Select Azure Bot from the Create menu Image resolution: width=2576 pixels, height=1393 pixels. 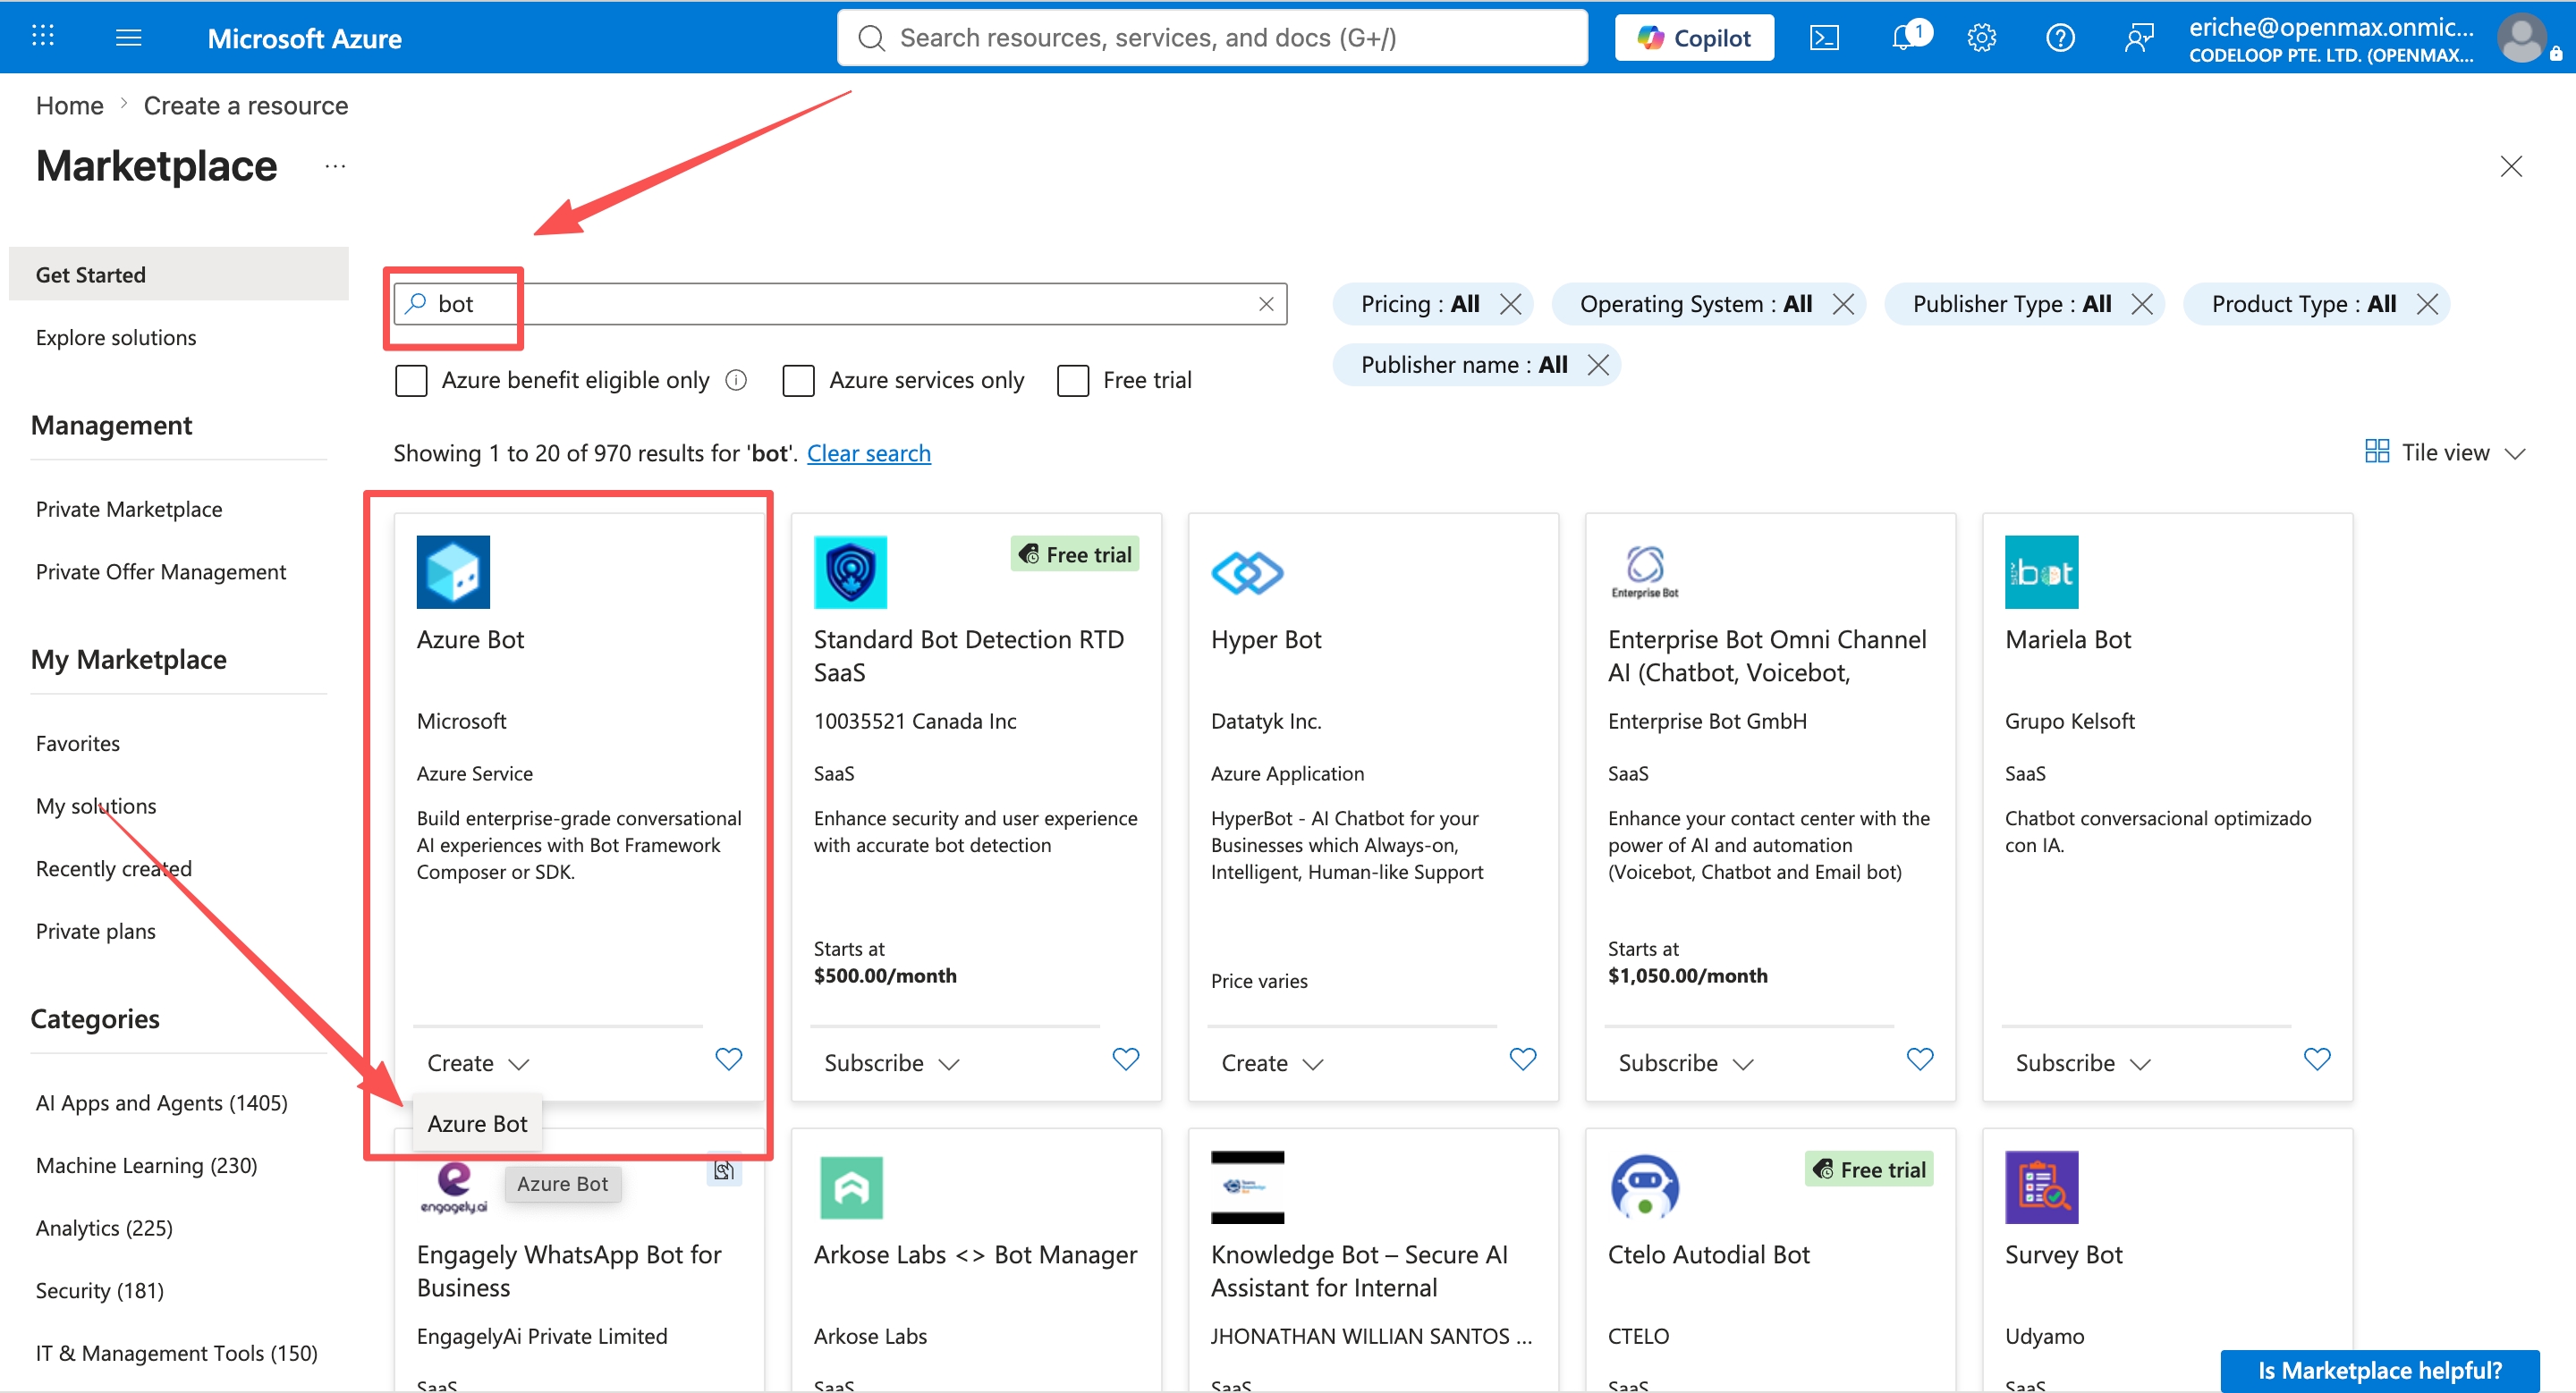click(477, 1124)
